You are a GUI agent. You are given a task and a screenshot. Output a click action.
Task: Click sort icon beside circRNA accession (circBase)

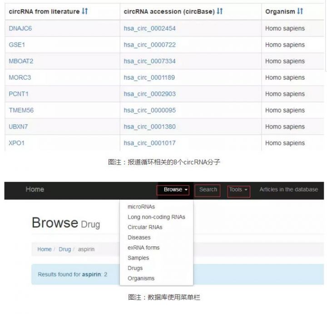click(220, 11)
